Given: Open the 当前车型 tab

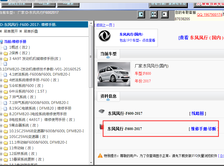Looking at the screenshot, I should [108, 54].
